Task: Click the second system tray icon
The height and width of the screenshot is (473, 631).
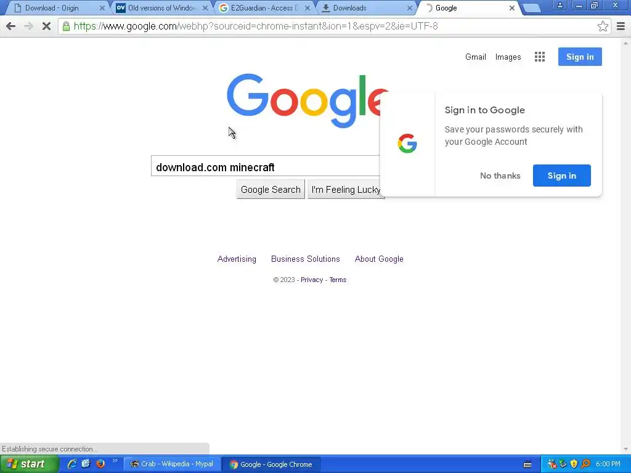Action: coord(563,464)
